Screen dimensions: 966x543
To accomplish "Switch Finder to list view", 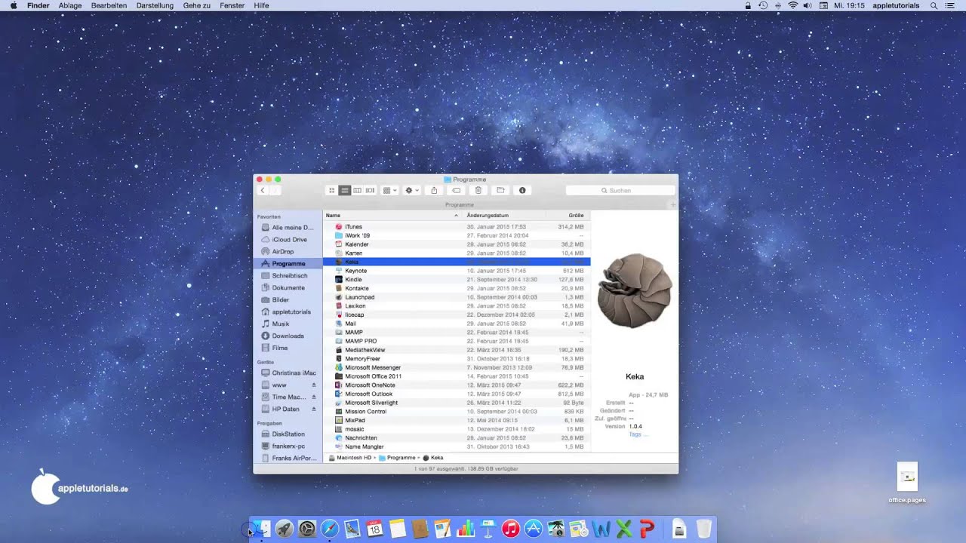I will click(x=345, y=191).
